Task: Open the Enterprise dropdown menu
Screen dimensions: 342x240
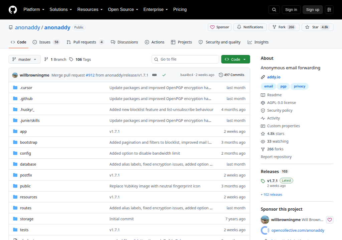Action: (156, 10)
